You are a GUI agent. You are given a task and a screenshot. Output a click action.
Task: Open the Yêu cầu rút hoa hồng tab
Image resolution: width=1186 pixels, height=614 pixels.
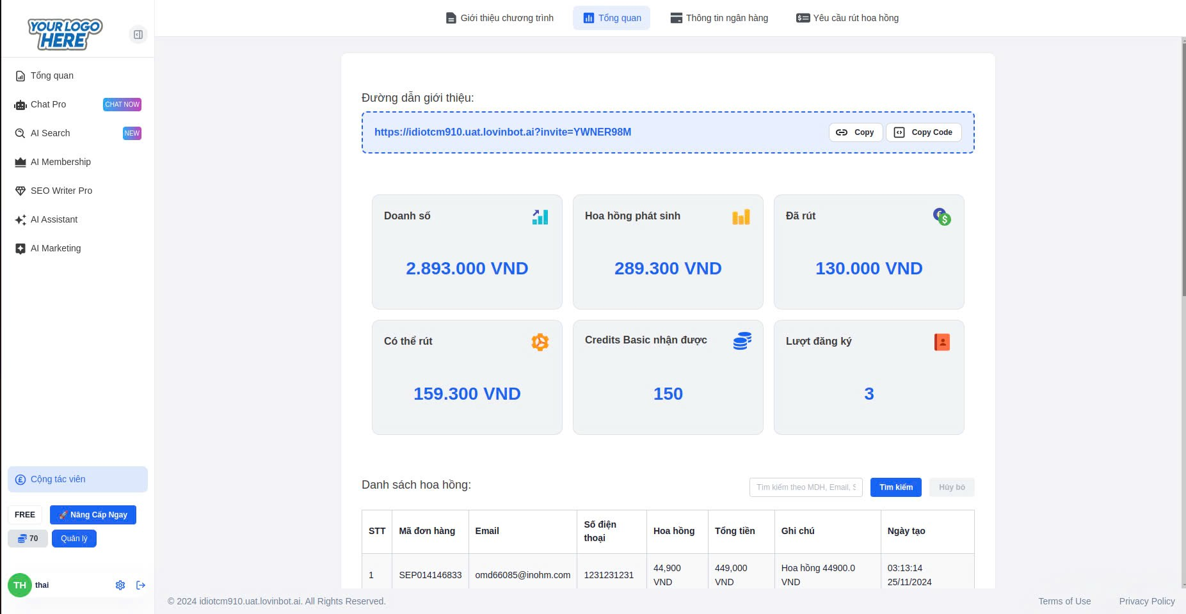coord(847,18)
